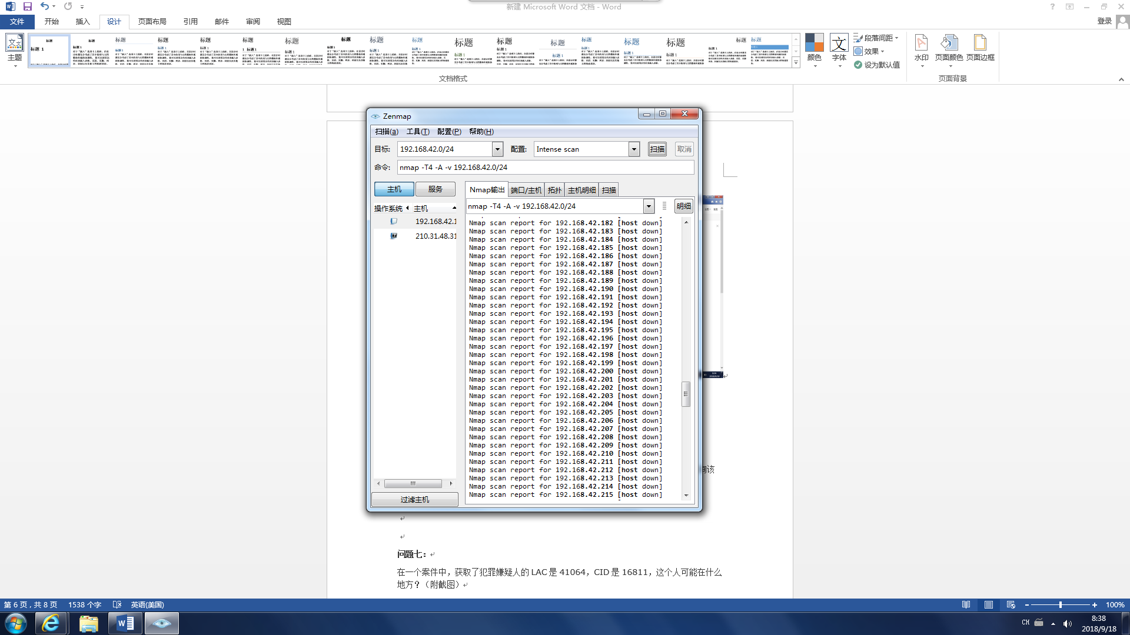Switch to the Nmap输出 tab
1130x635 pixels.
487,189
